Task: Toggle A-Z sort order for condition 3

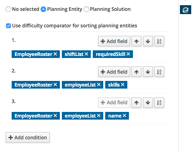Action: 159,103
